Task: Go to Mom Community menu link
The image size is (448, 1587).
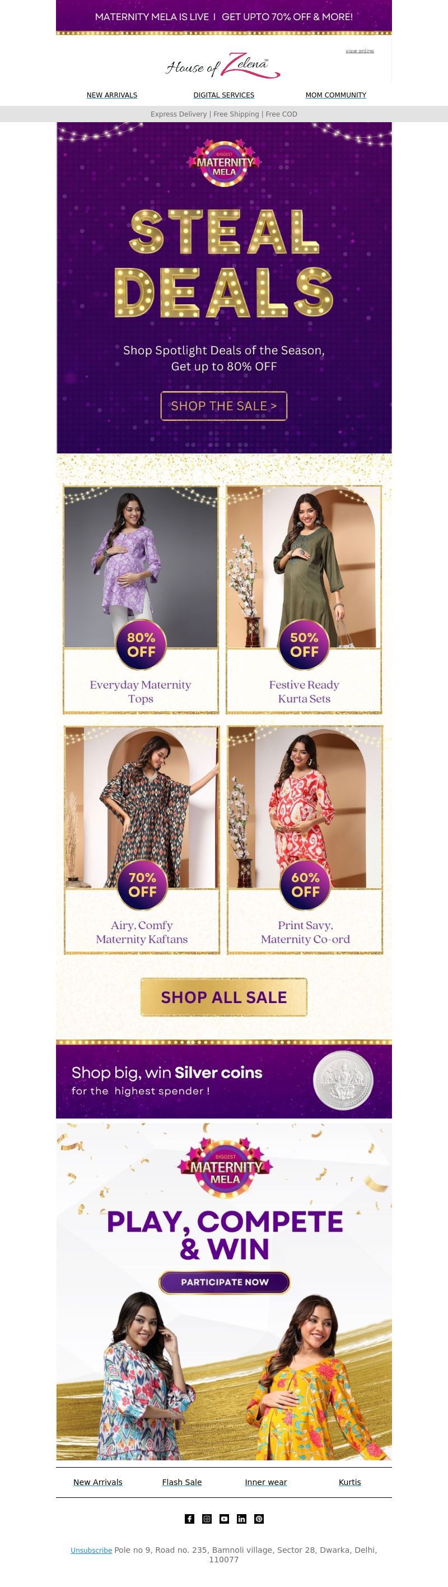Action: tap(336, 95)
